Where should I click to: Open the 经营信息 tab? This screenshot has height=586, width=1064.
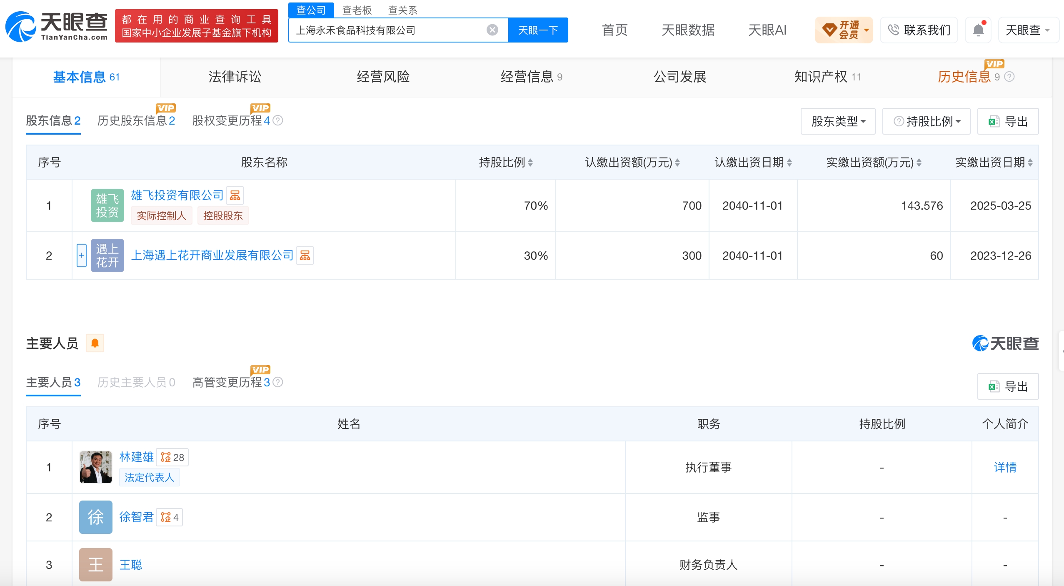[532, 77]
